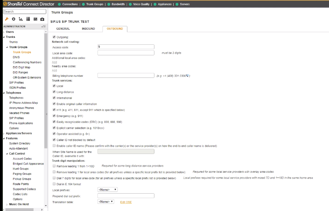Toggle Operator assisted checkbox
The height and width of the screenshot is (211, 329).
[x=54, y=133]
